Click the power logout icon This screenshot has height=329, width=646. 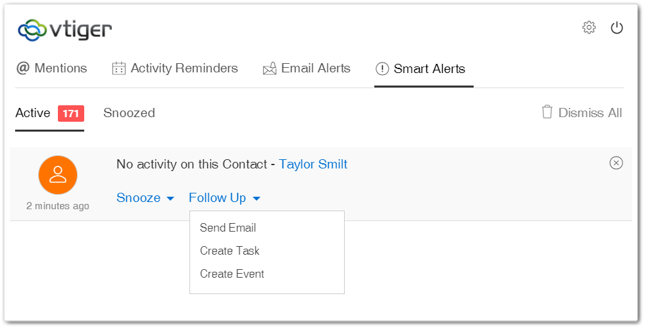(617, 28)
